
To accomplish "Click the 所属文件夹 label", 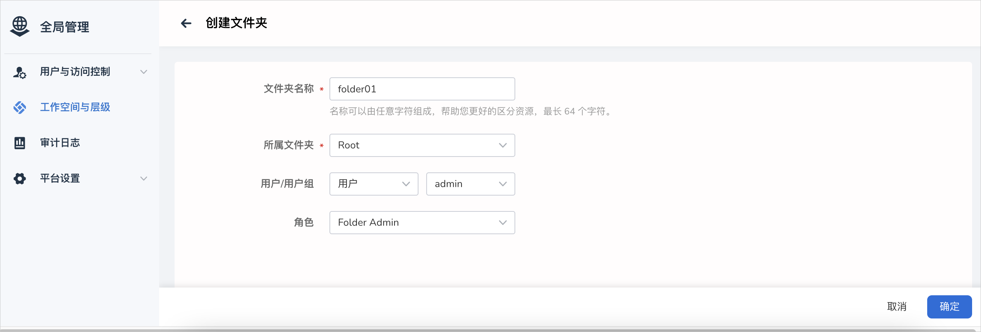I will [x=289, y=145].
